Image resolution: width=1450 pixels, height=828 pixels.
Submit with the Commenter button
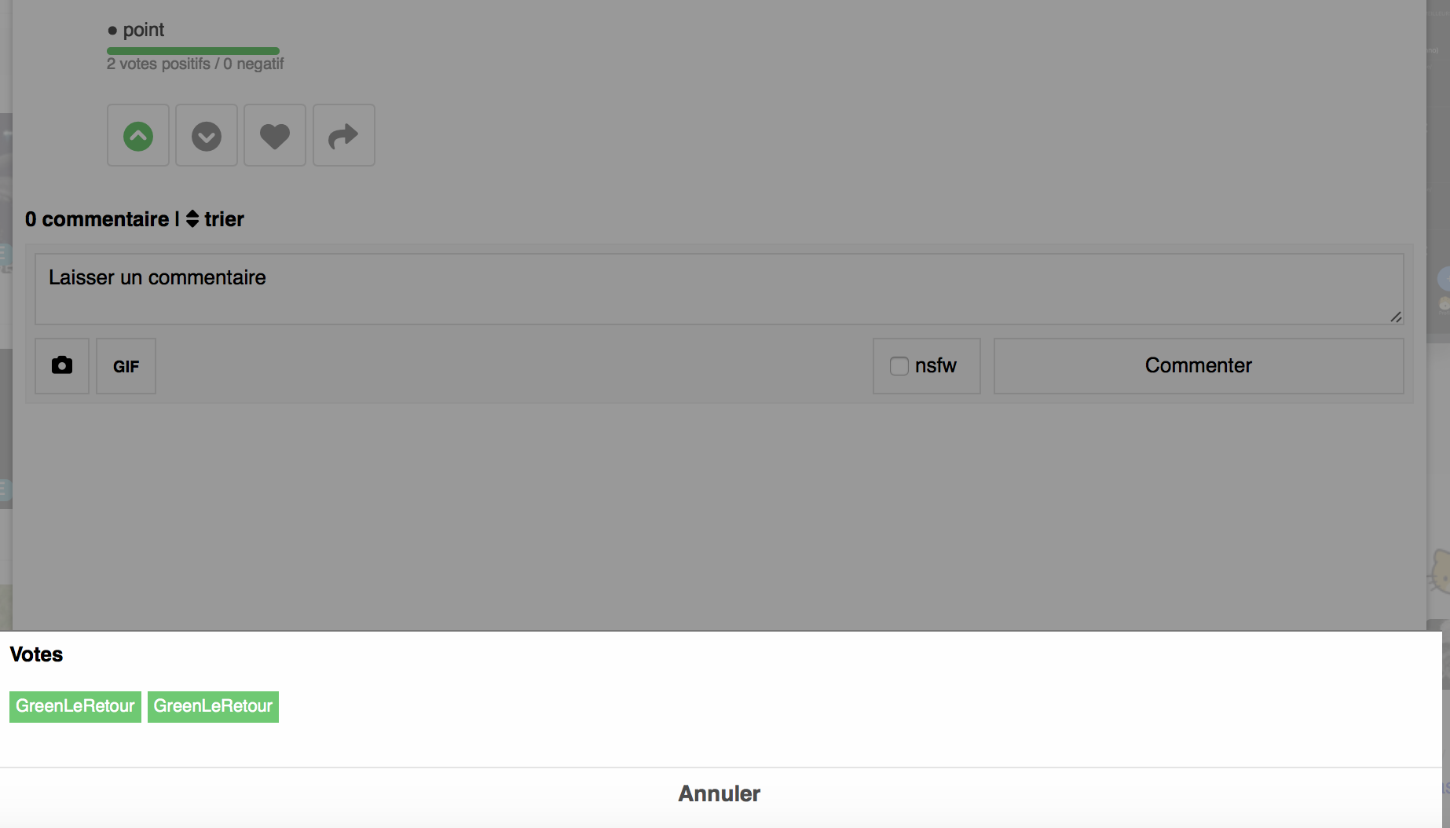click(x=1198, y=366)
